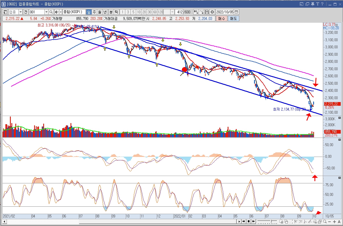This screenshot has height=226, width=343.
Task: Collapse the MACD panel corner button
Action: [340, 140]
